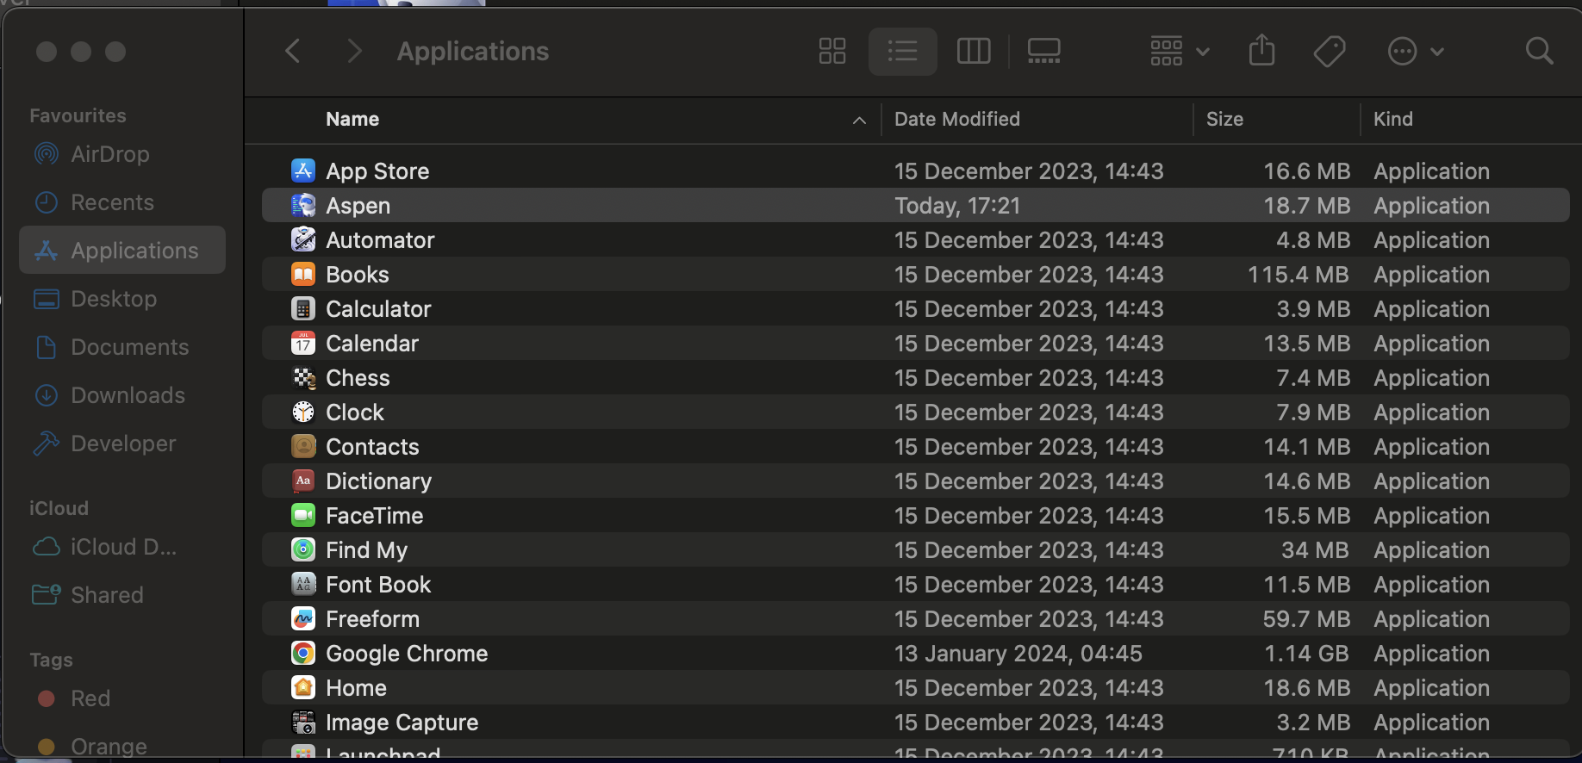Go back with the left chevron
The image size is (1582, 763).
click(293, 52)
